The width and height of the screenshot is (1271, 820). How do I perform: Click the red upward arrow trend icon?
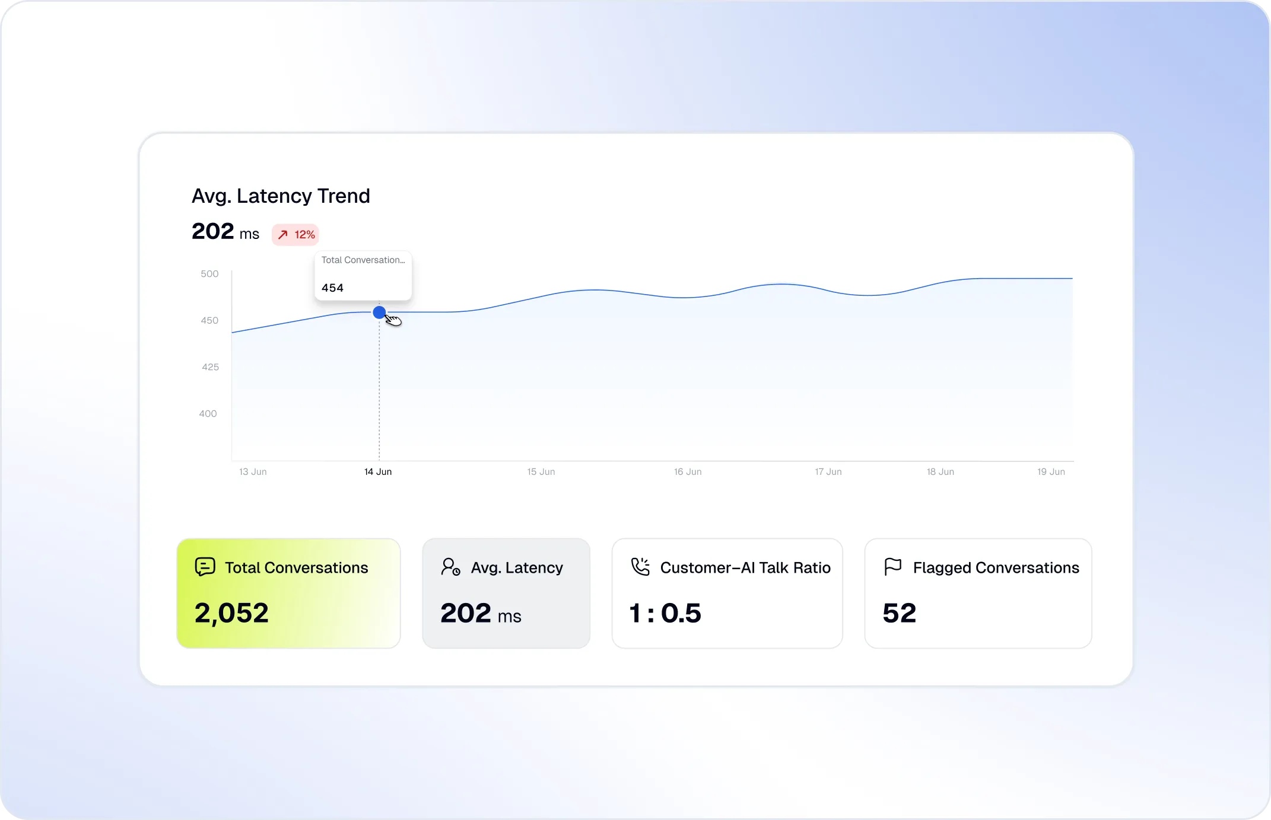point(283,235)
